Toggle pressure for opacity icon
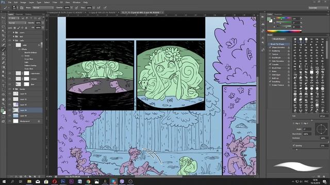Screen dimensions: 330x185 tap(76, 8)
